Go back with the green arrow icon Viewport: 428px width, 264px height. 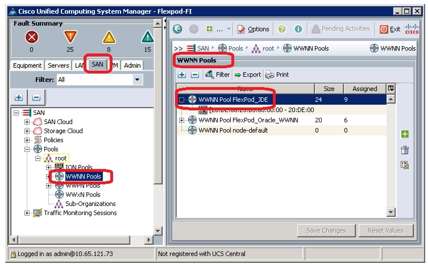point(177,28)
